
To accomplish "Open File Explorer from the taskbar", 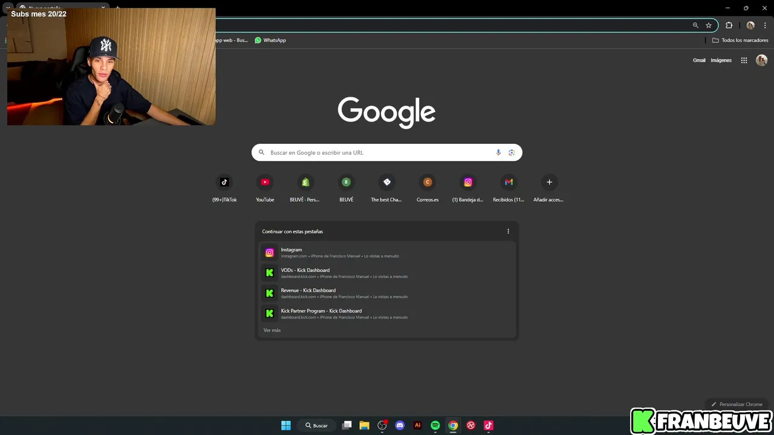I will click(x=364, y=425).
